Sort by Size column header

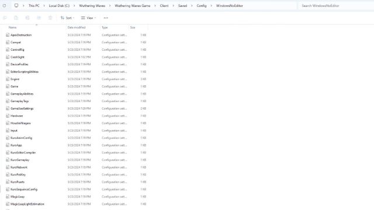133,27
